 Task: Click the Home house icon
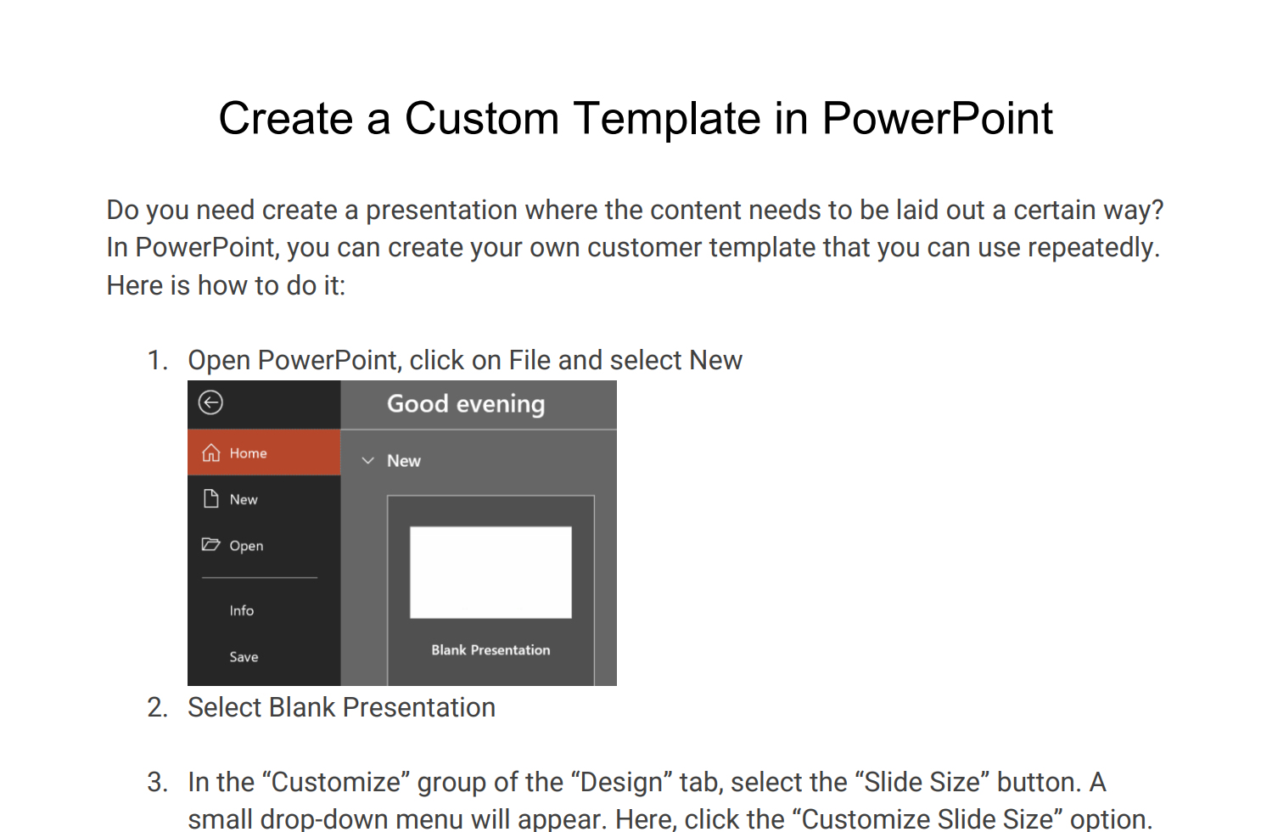pyautogui.click(x=211, y=453)
